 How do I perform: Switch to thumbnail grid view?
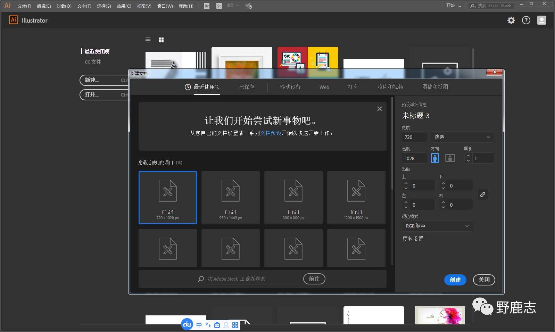(161, 40)
